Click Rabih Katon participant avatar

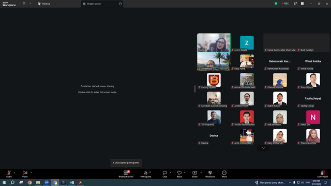280,99
